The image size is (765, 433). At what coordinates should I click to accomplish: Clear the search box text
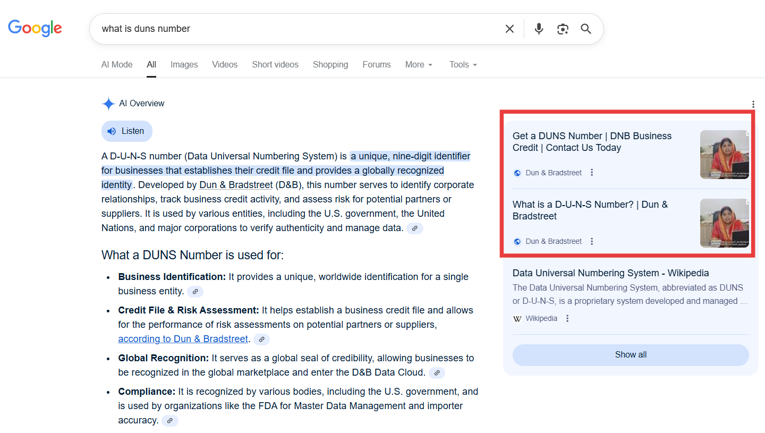(x=509, y=29)
